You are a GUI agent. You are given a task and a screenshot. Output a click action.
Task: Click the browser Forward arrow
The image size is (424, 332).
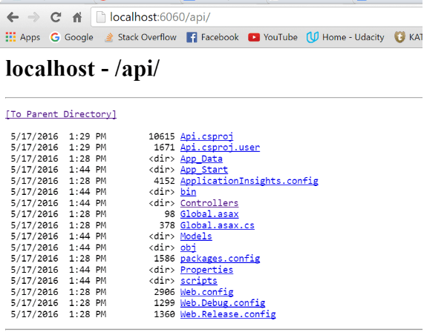pyautogui.click(x=34, y=18)
